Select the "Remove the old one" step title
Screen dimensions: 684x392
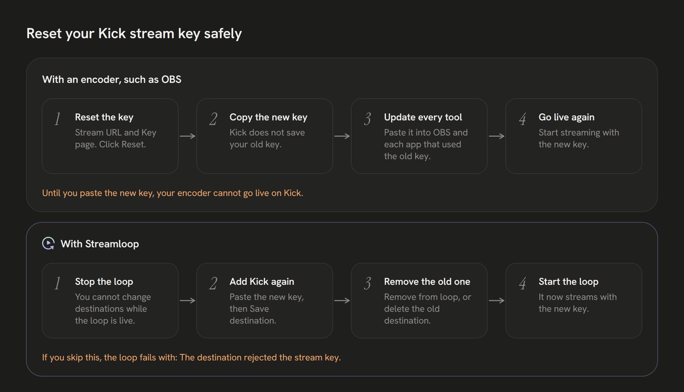427,281
